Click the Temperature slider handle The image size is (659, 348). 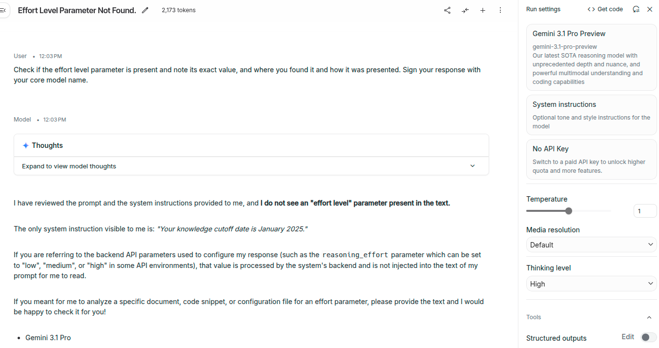point(569,211)
